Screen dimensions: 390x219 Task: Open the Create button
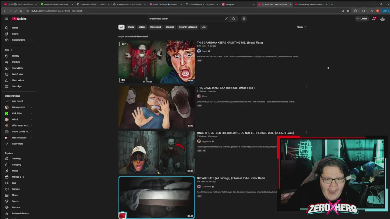(362, 19)
